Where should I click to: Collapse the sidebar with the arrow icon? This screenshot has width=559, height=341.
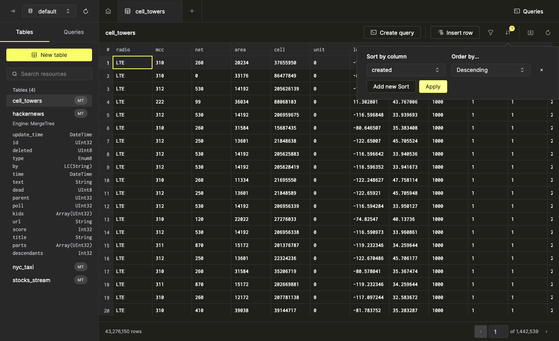click(13, 11)
